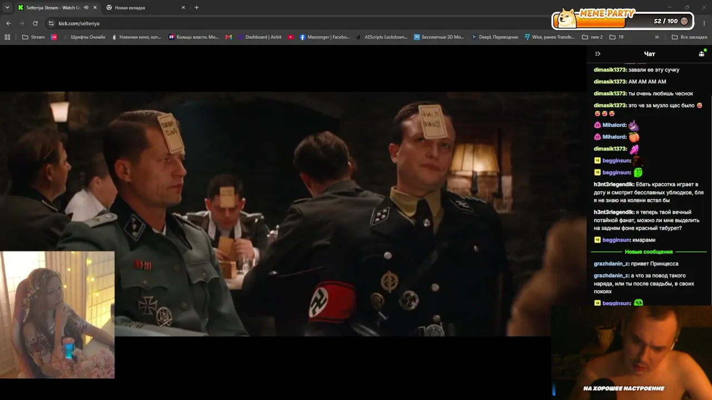The image size is (712, 400).
Task: Click the message 'ты очень любишь чеснок'
Action: (x=661, y=93)
